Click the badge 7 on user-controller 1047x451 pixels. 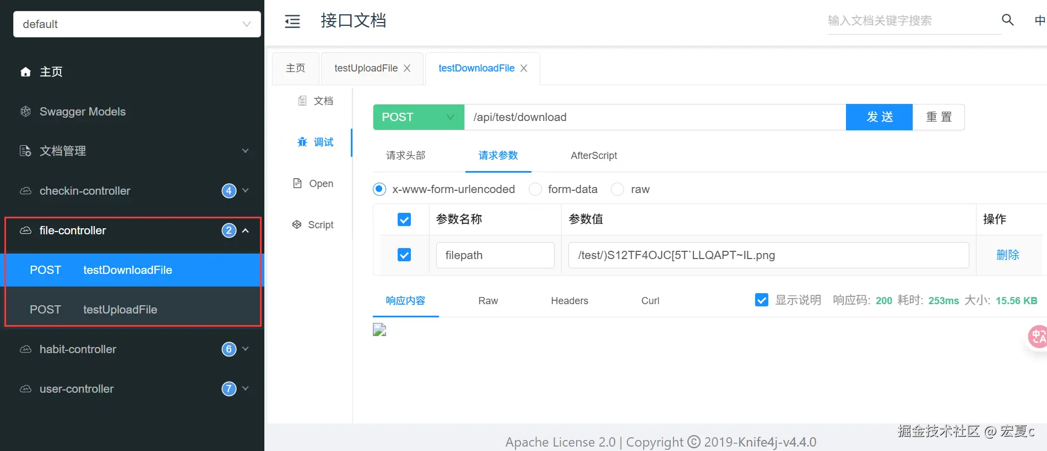229,389
